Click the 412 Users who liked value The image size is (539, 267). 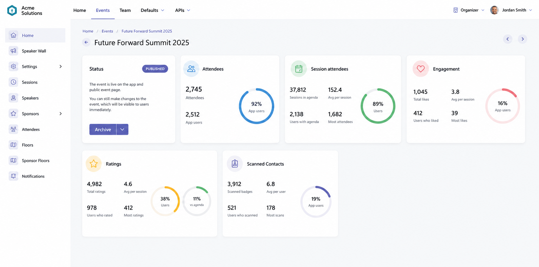(x=418, y=113)
